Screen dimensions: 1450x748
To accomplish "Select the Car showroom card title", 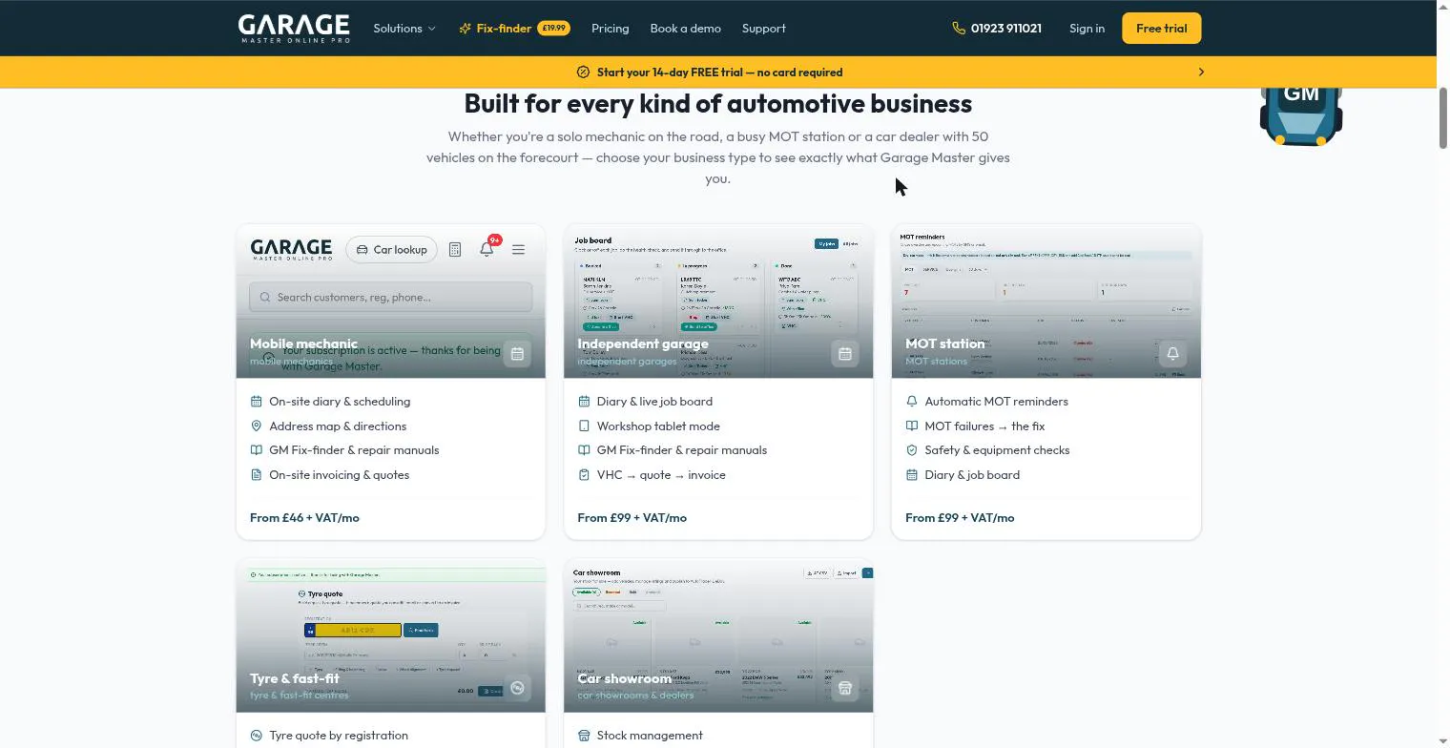I will 624,678.
